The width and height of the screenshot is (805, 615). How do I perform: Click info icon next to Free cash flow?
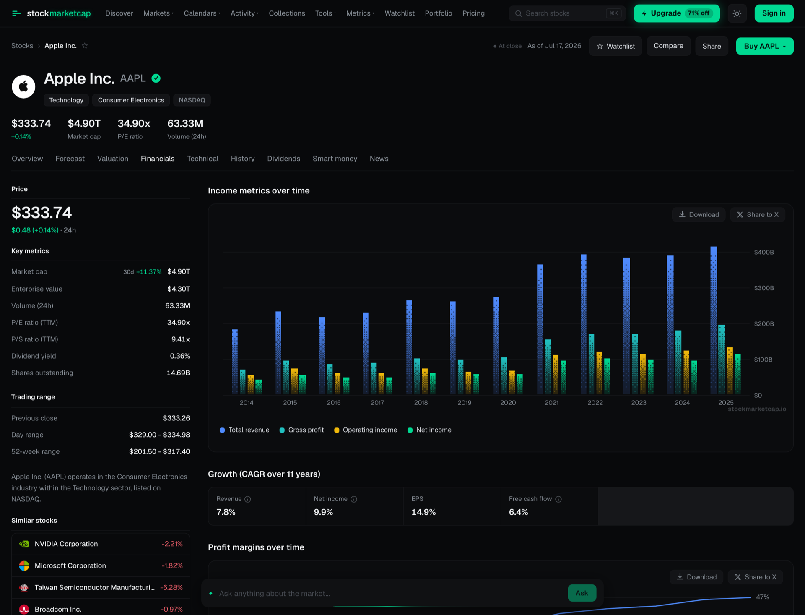pyautogui.click(x=558, y=499)
